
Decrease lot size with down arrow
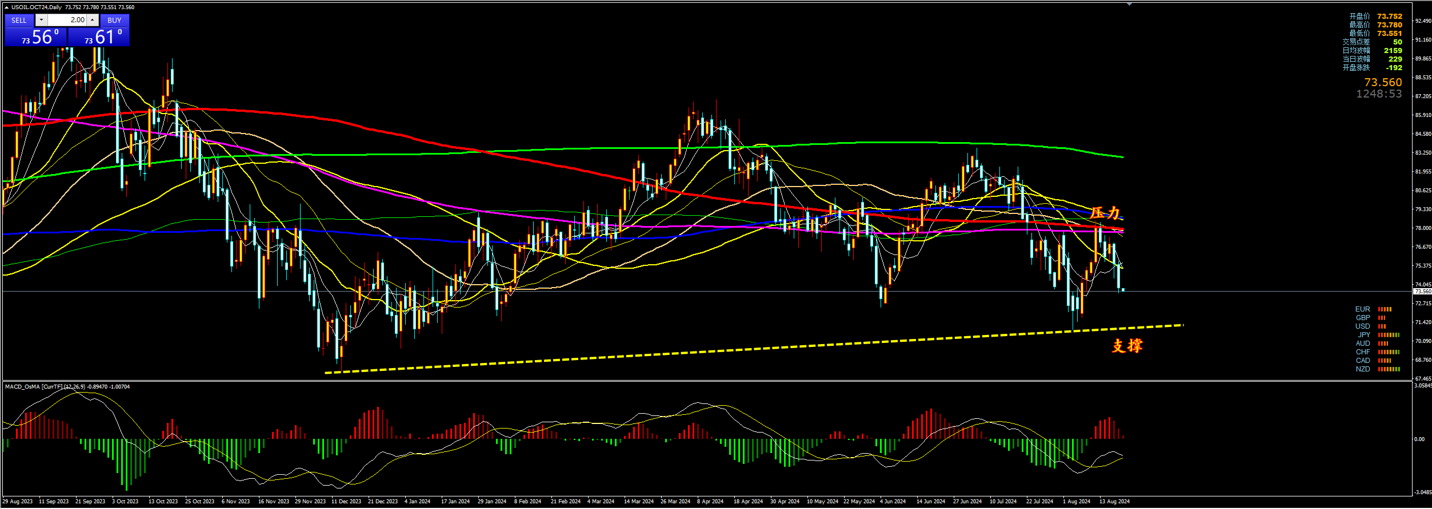[41, 20]
